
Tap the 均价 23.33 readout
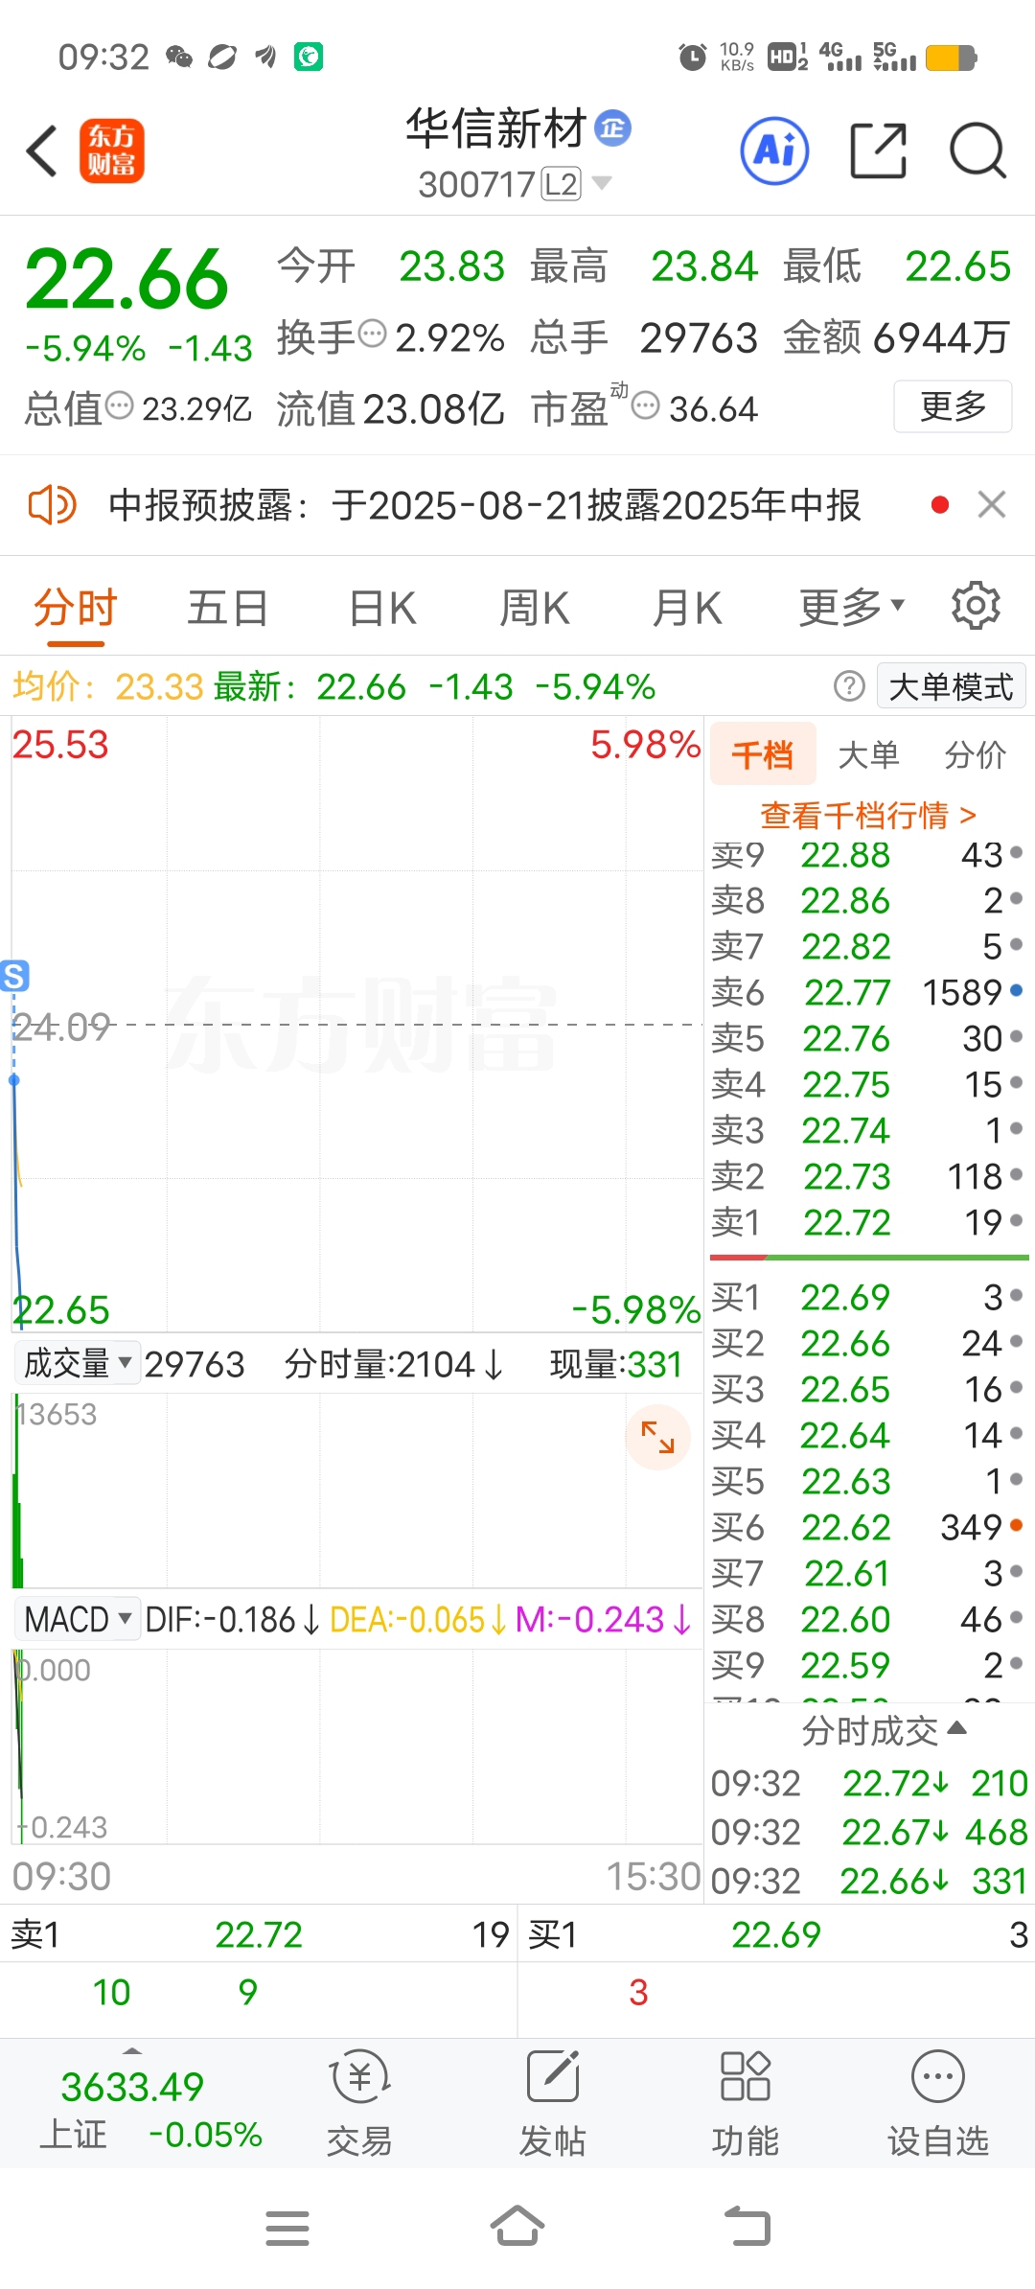tap(108, 686)
